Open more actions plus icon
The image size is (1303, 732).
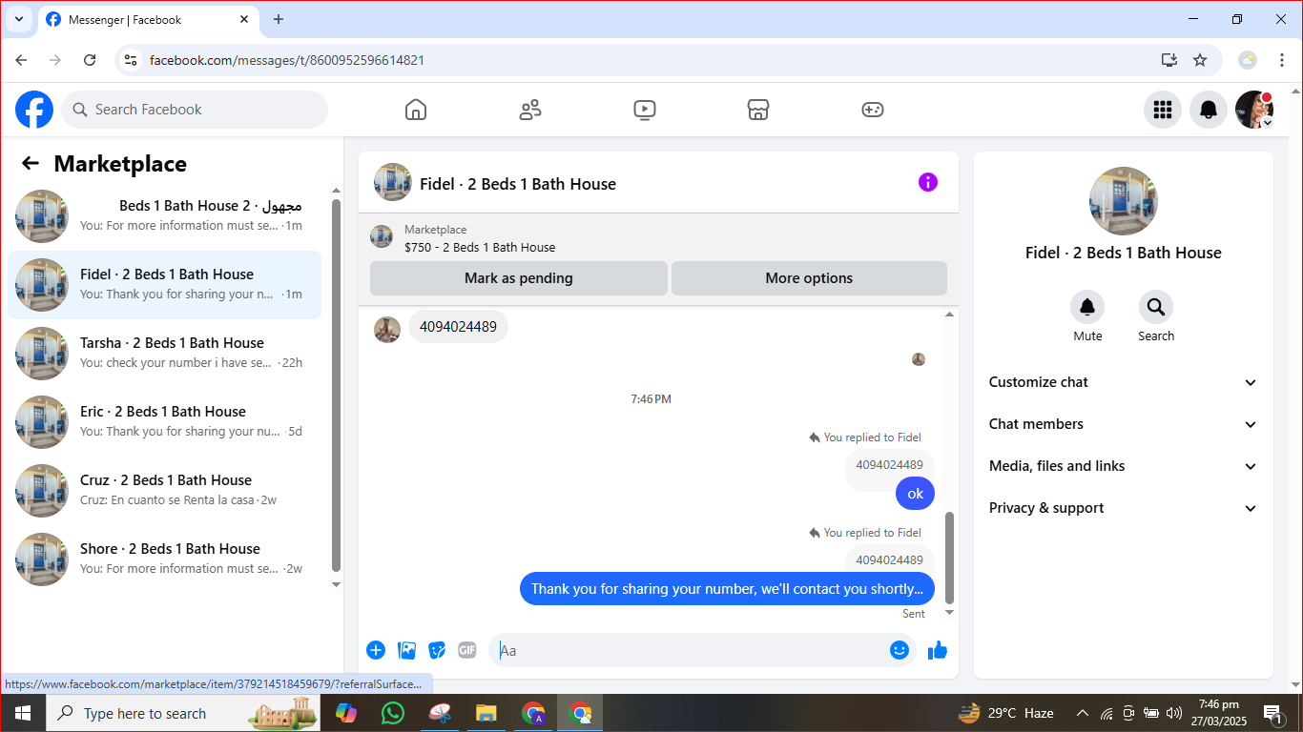[376, 650]
